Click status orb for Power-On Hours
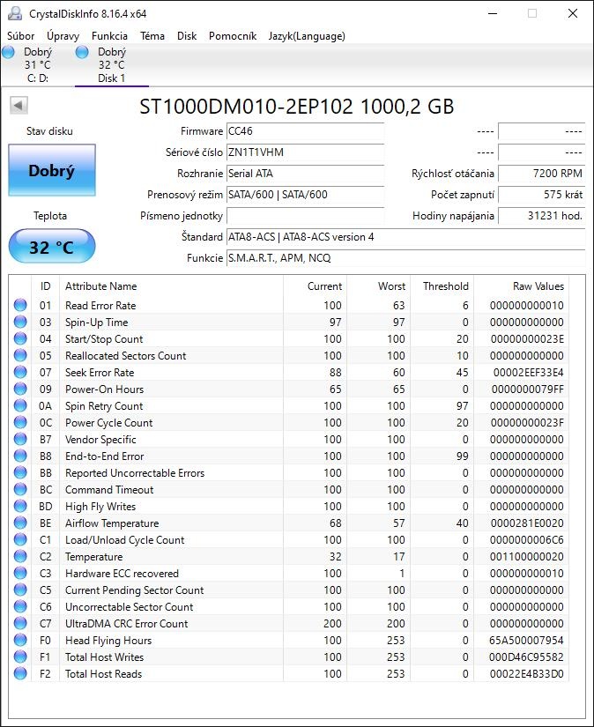Viewport: 594px width, 727px height. pos(20,389)
